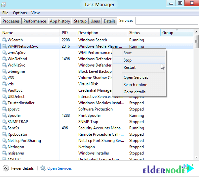This screenshot has height=177, width=199.
Task: Click the Windows Search description
Action: [93, 40]
